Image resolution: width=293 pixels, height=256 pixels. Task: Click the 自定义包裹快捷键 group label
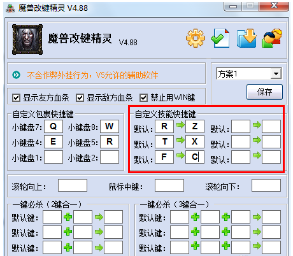click(x=43, y=114)
